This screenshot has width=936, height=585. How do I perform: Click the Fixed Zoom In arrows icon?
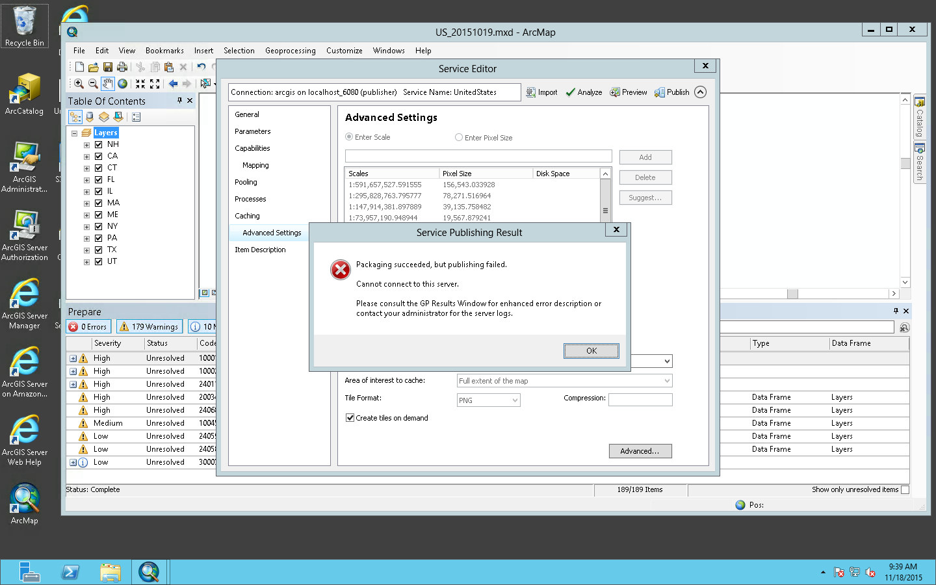click(x=140, y=84)
